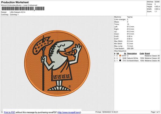Click the Height value 4.80 in
161x114 pixels.
pyautogui.click(x=157, y=6)
